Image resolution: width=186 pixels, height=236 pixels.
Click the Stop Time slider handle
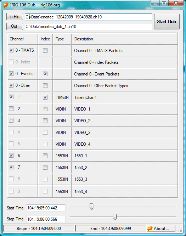tap(115, 217)
